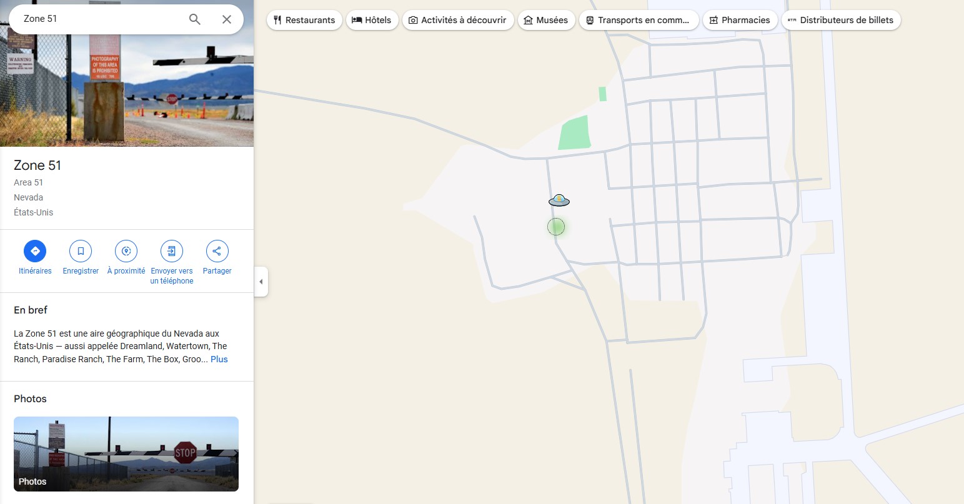Collapse the side panel with the arrow
The height and width of the screenshot is (504, 964).
pos(261,282)
